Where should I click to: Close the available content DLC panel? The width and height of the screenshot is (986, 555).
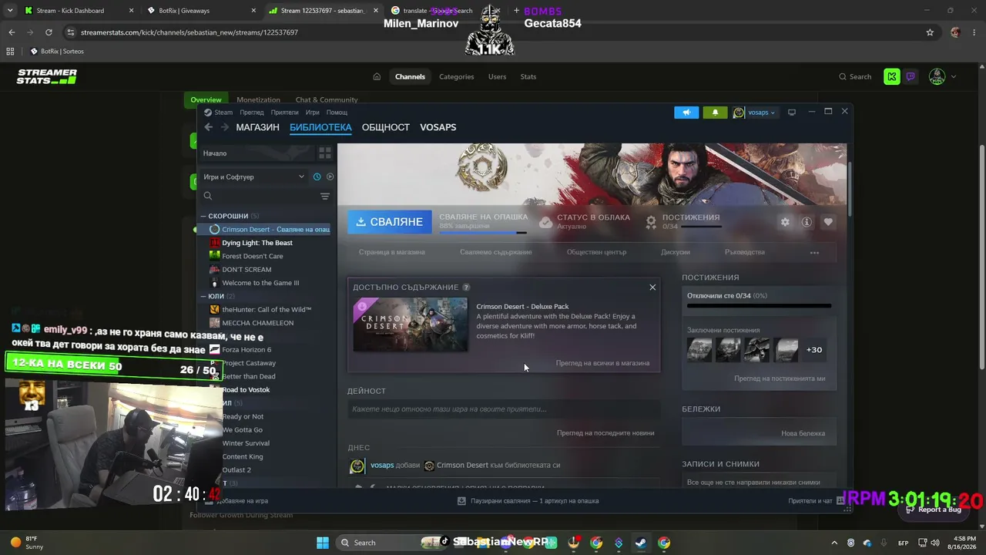tap(652, 287)
